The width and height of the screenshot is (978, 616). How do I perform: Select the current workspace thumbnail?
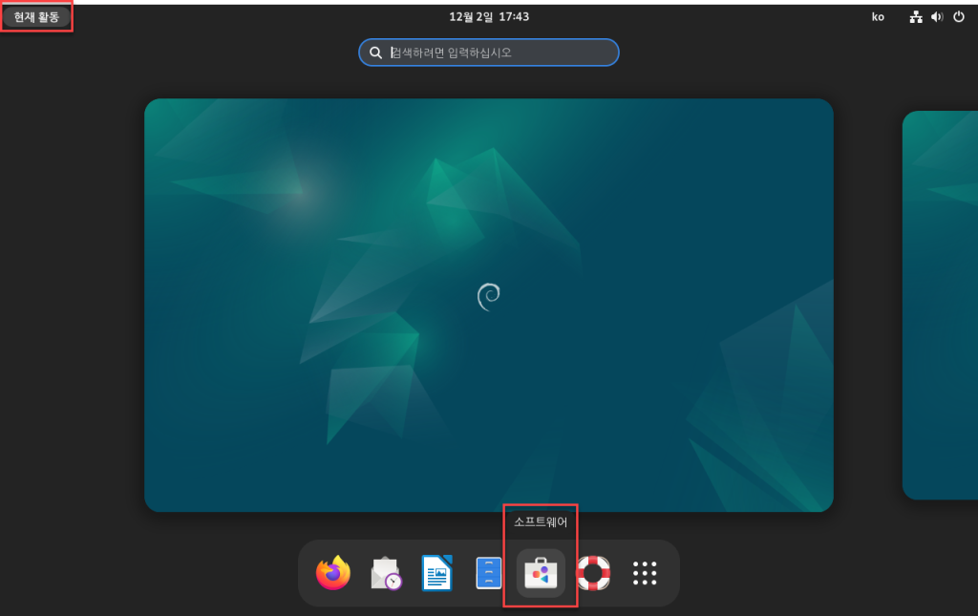(489, 305)
